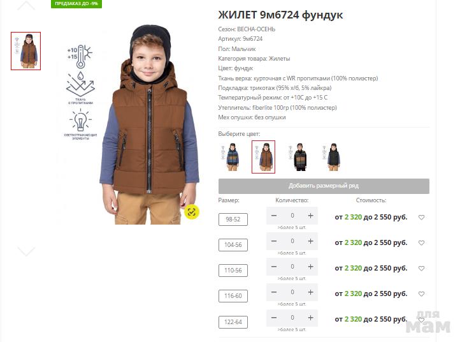Increase quantity for size 98-52
This screenshot has height=342, width=460.
click(310, 216)
